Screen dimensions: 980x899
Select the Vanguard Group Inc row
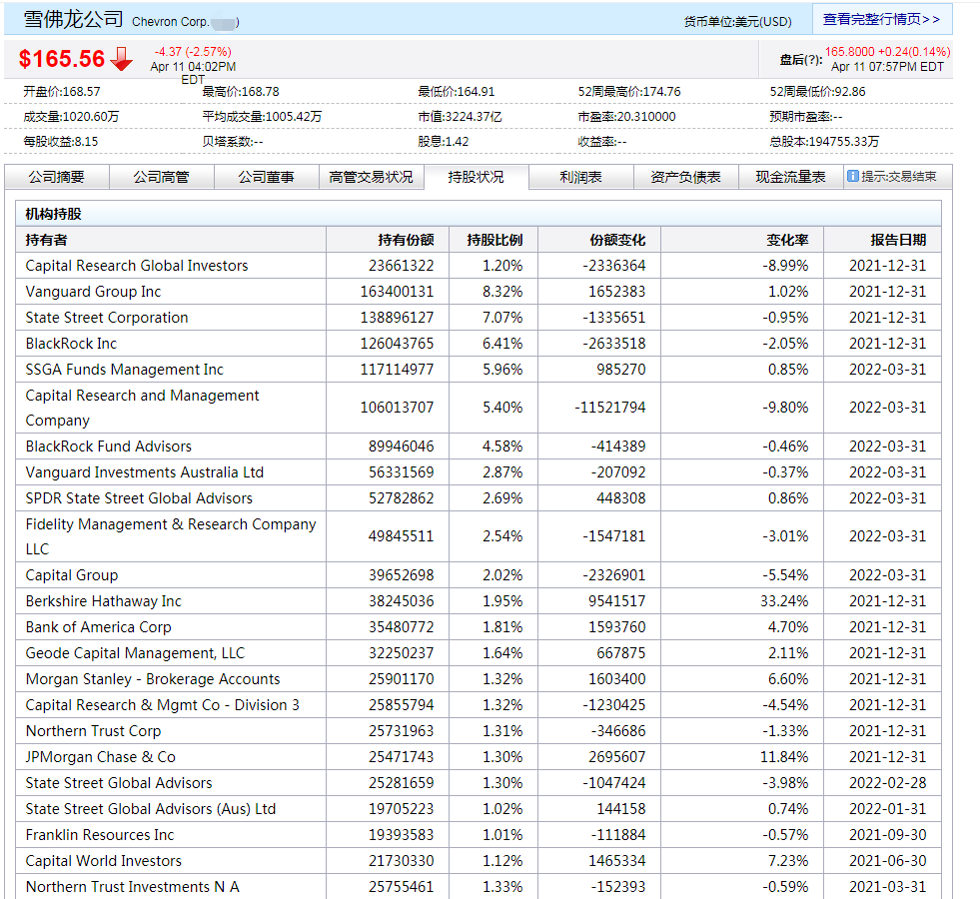click(x=479, y=292)
